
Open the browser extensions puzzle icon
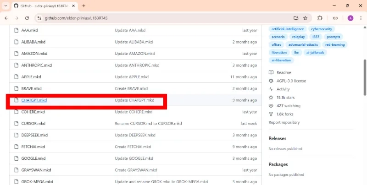click(320, 18)
